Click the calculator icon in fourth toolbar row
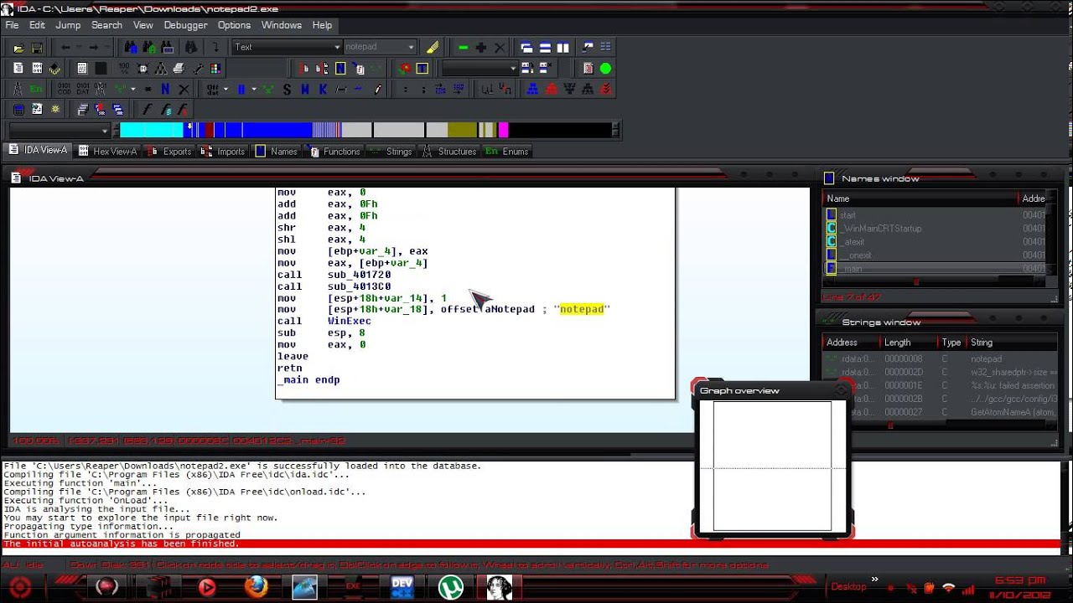1073x603 pixels. pyautogui.click(x=18, y=110)
